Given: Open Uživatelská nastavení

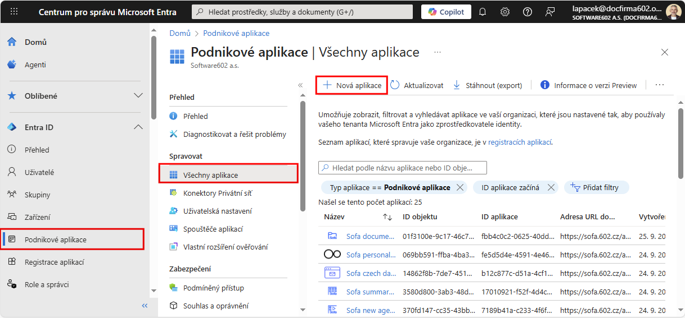Looking at the screenshot, I should pos(217,211).
